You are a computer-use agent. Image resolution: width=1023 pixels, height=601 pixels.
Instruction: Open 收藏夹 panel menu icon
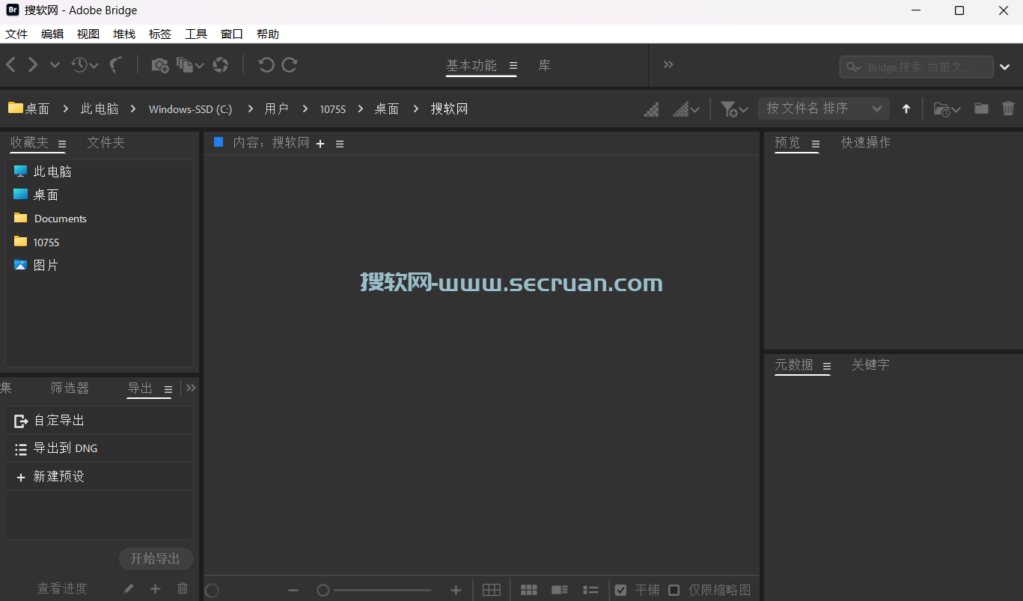[x=62, y=144]
